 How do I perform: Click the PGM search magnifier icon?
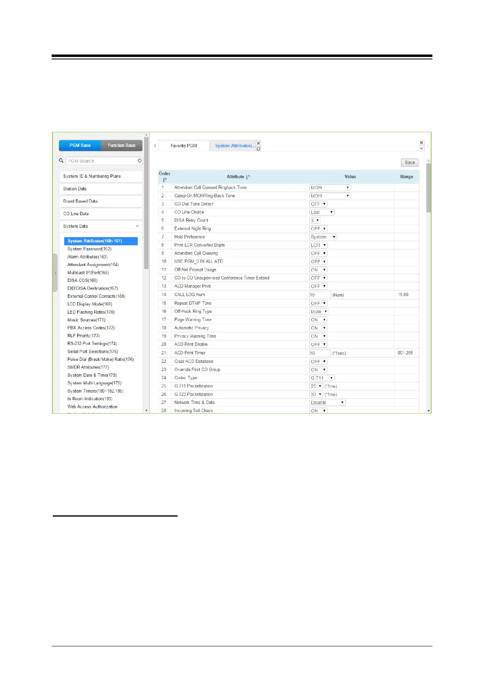(61, 161)
